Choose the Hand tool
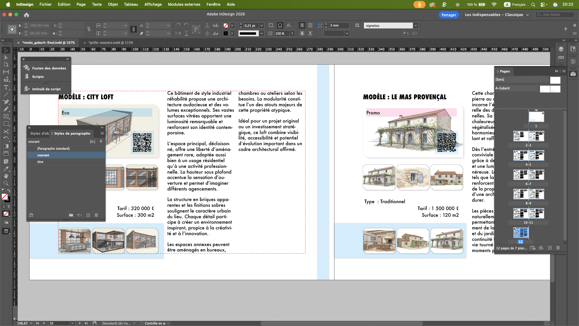The width and height of the screenshot is (579, 326). coord(6,176)
